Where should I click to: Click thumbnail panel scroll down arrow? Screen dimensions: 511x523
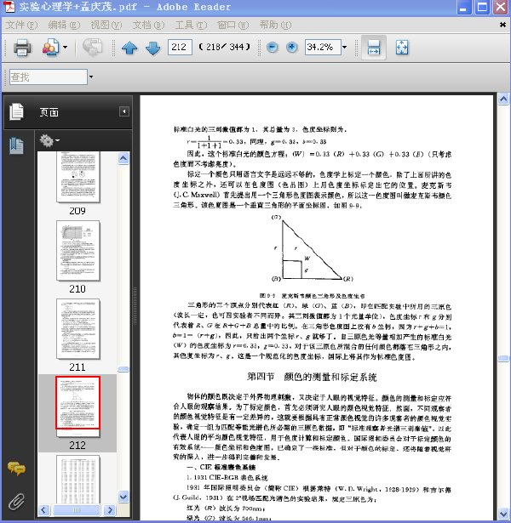[123, 497]
